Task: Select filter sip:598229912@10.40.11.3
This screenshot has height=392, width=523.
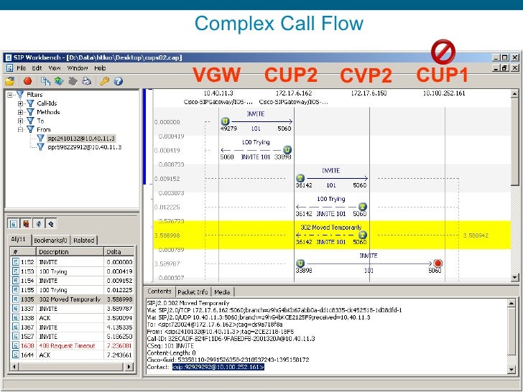Action: [84, 146]
